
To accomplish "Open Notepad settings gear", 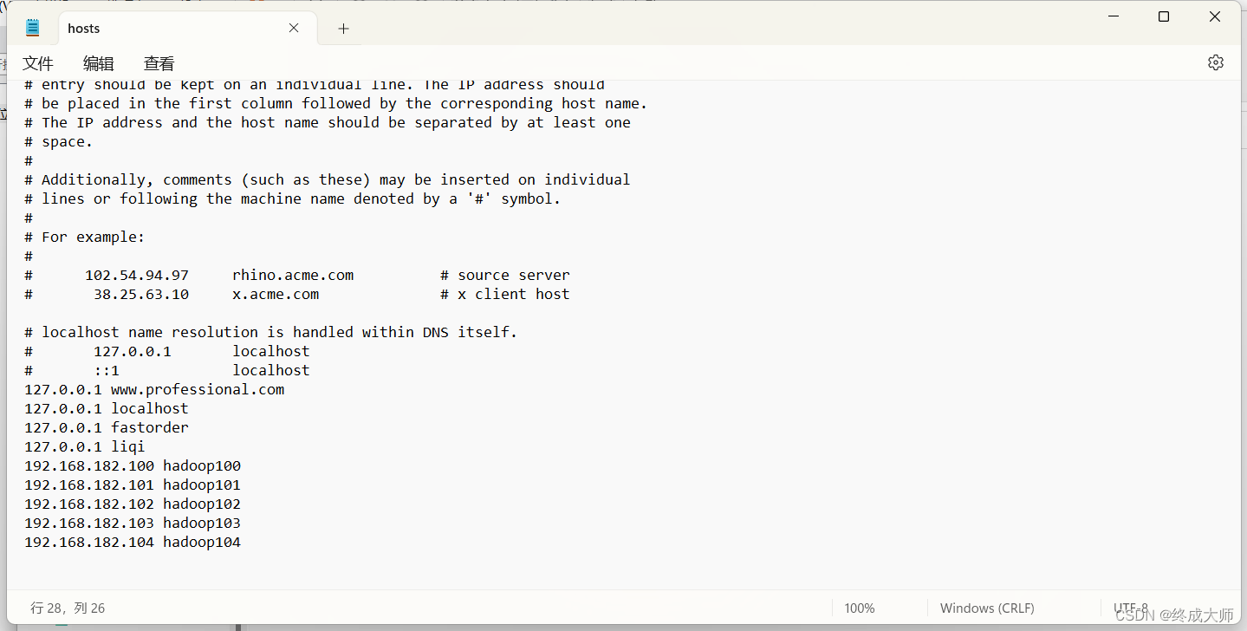I will [1216, 62].
